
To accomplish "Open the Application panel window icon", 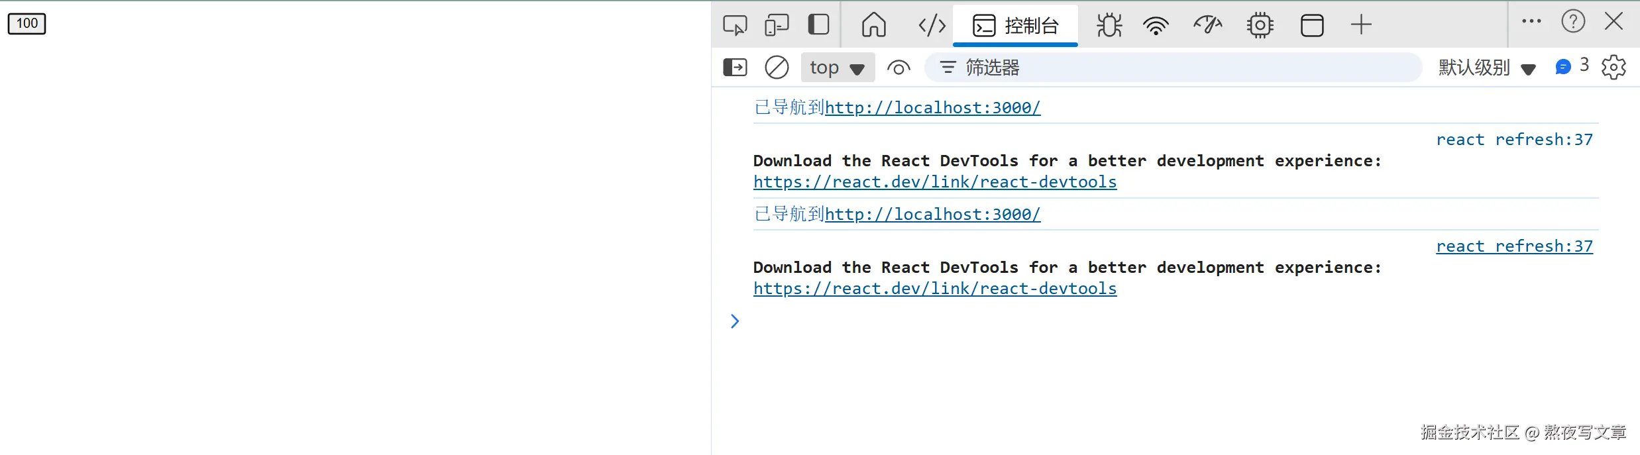I will click(1312, 25).
